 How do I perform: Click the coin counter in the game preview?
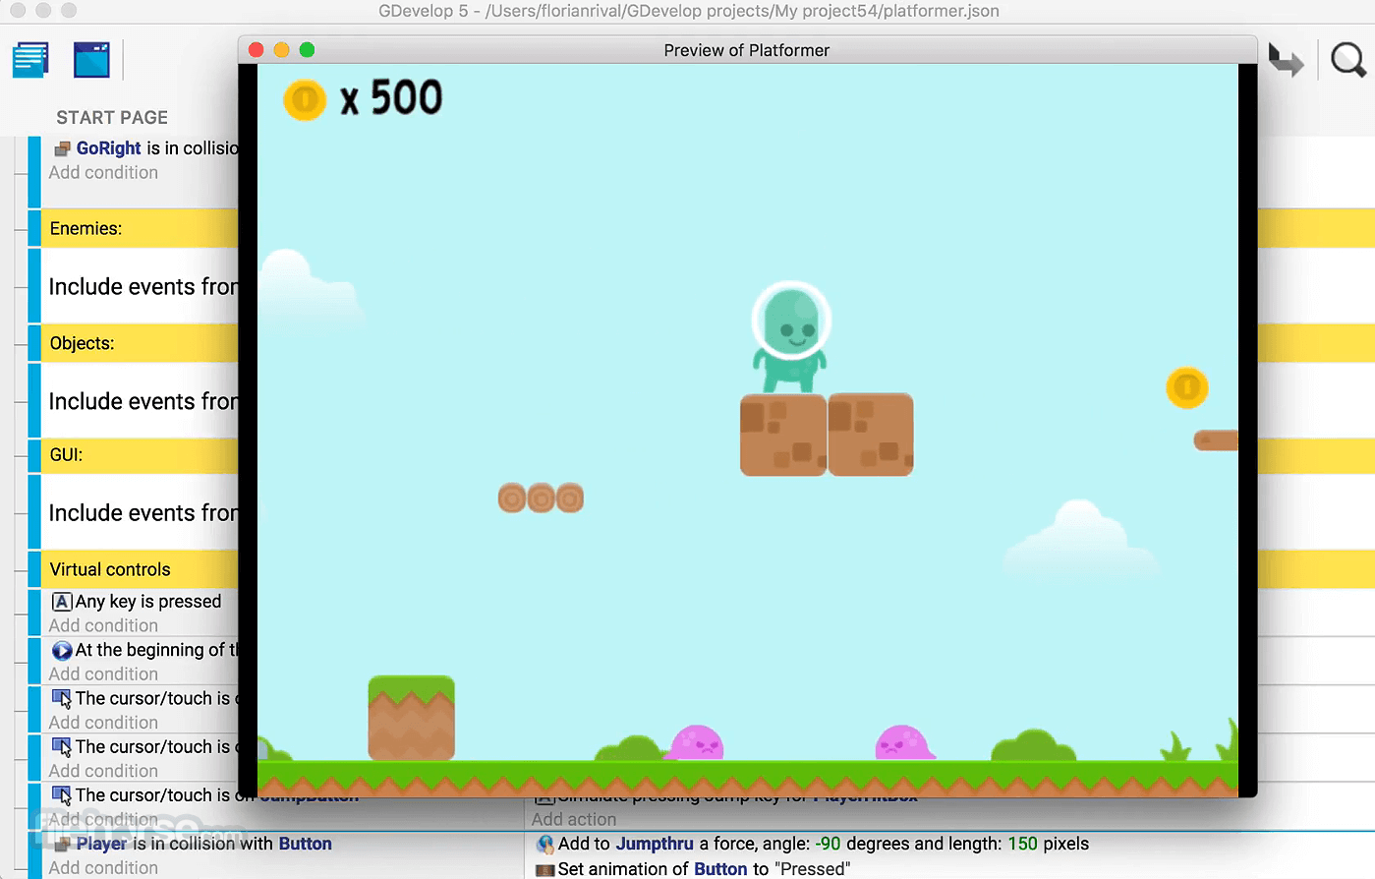(x=362, y=98)
